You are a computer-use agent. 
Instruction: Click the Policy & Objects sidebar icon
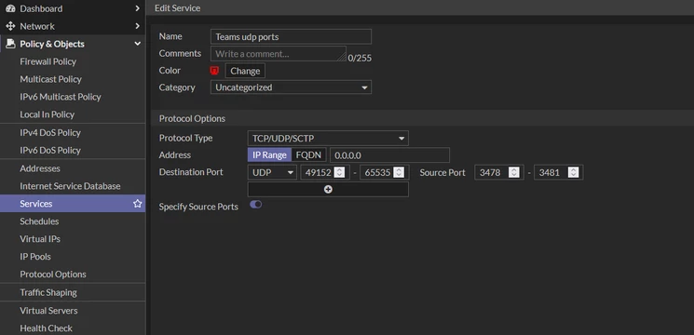(10, 44)
